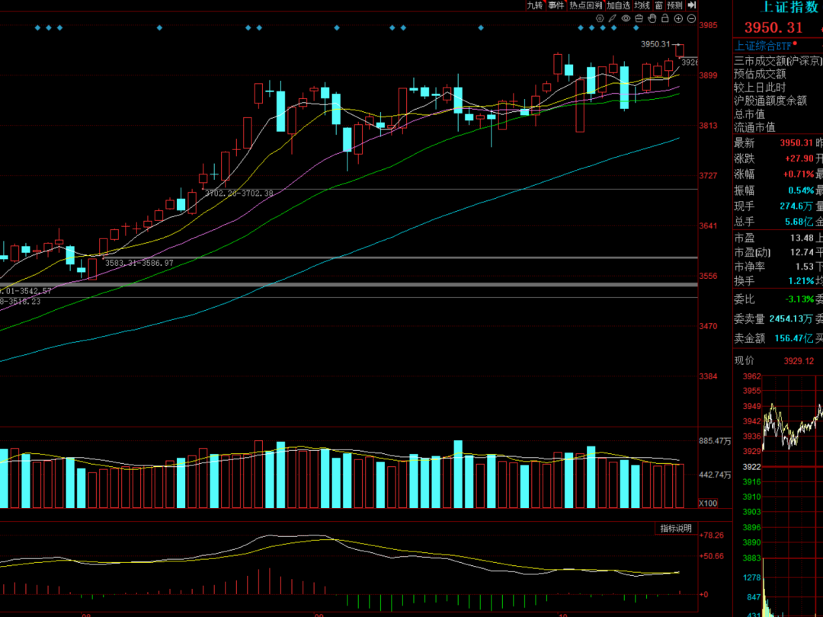823x617 pixels.
Task: Select the hand pan tool
Action: pyautogui.click(x=652, y=18)
